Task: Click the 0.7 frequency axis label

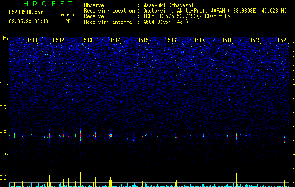Action: tap(4, 154)
